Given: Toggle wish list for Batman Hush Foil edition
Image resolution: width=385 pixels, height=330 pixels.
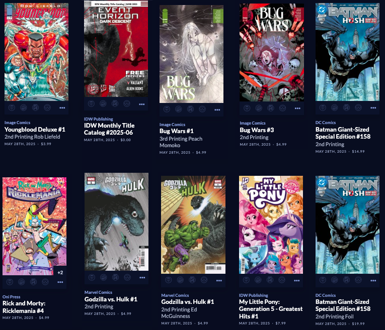Looking at the screenshot, I should coord(358,280).
